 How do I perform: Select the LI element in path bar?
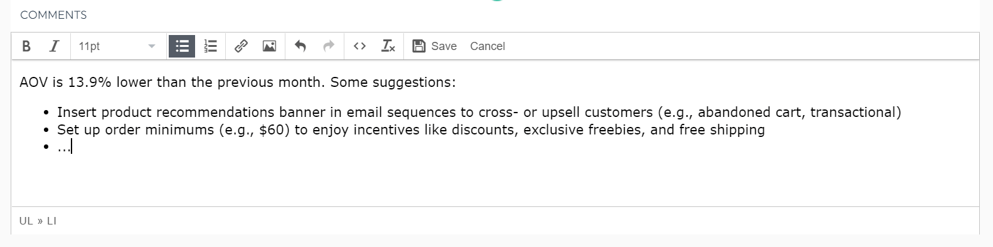(51, 221)
